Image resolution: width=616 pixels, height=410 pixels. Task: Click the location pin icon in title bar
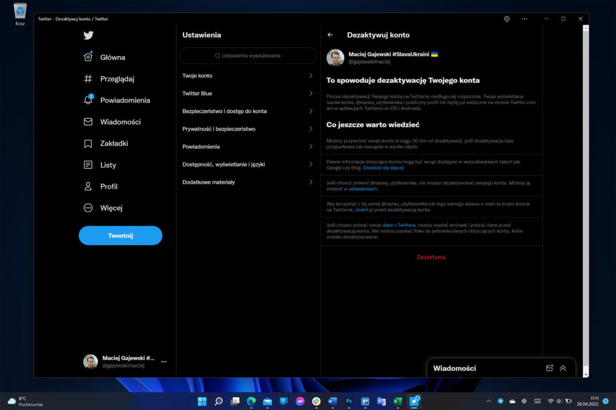507,19
